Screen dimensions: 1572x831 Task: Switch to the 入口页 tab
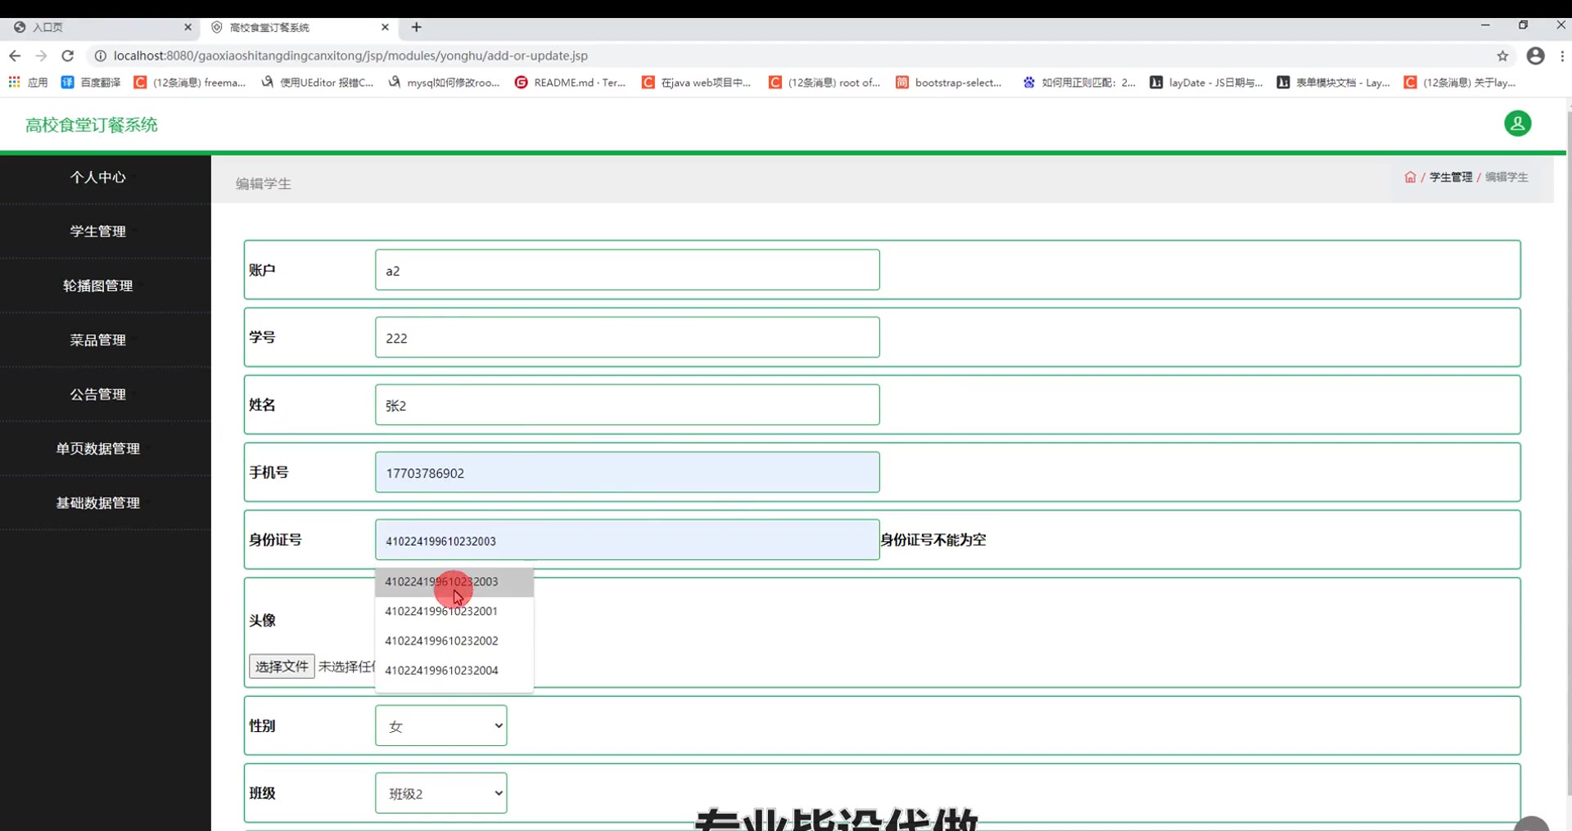(x=98, y=27)
